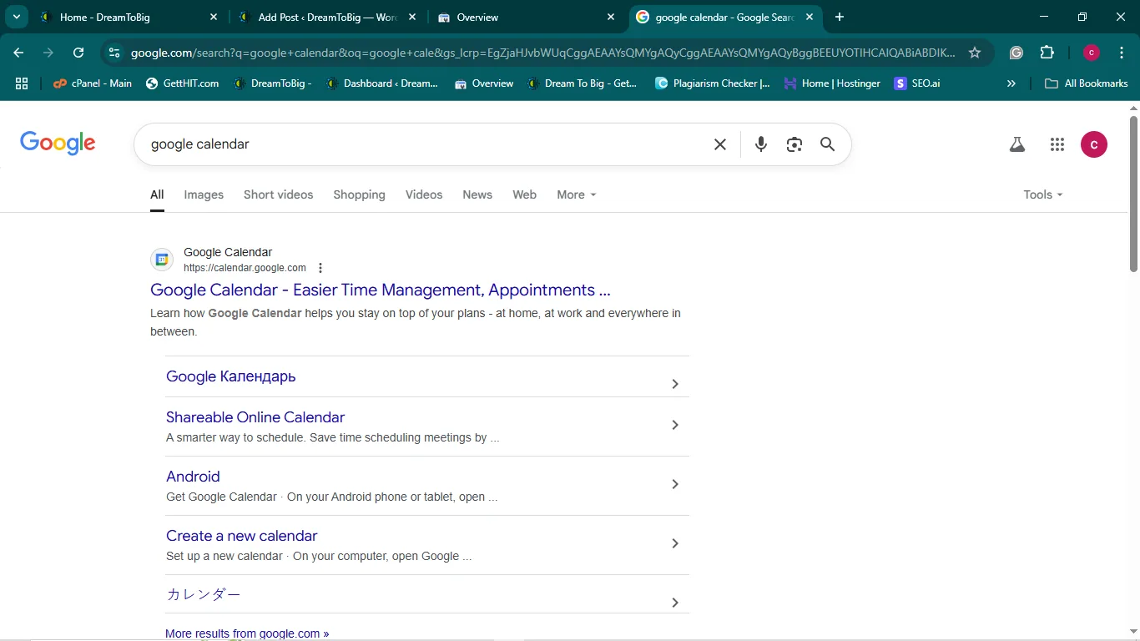Viewport: 1140px width, 641px height.
Task: Switch to the Add Post DreamToBig browser tab
Action: 325,17
